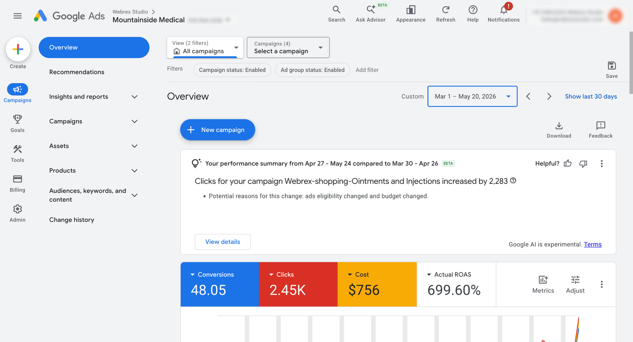Open Ask Advisor beta icon
This screenshot has height=342, width=633.
point(371,14)
